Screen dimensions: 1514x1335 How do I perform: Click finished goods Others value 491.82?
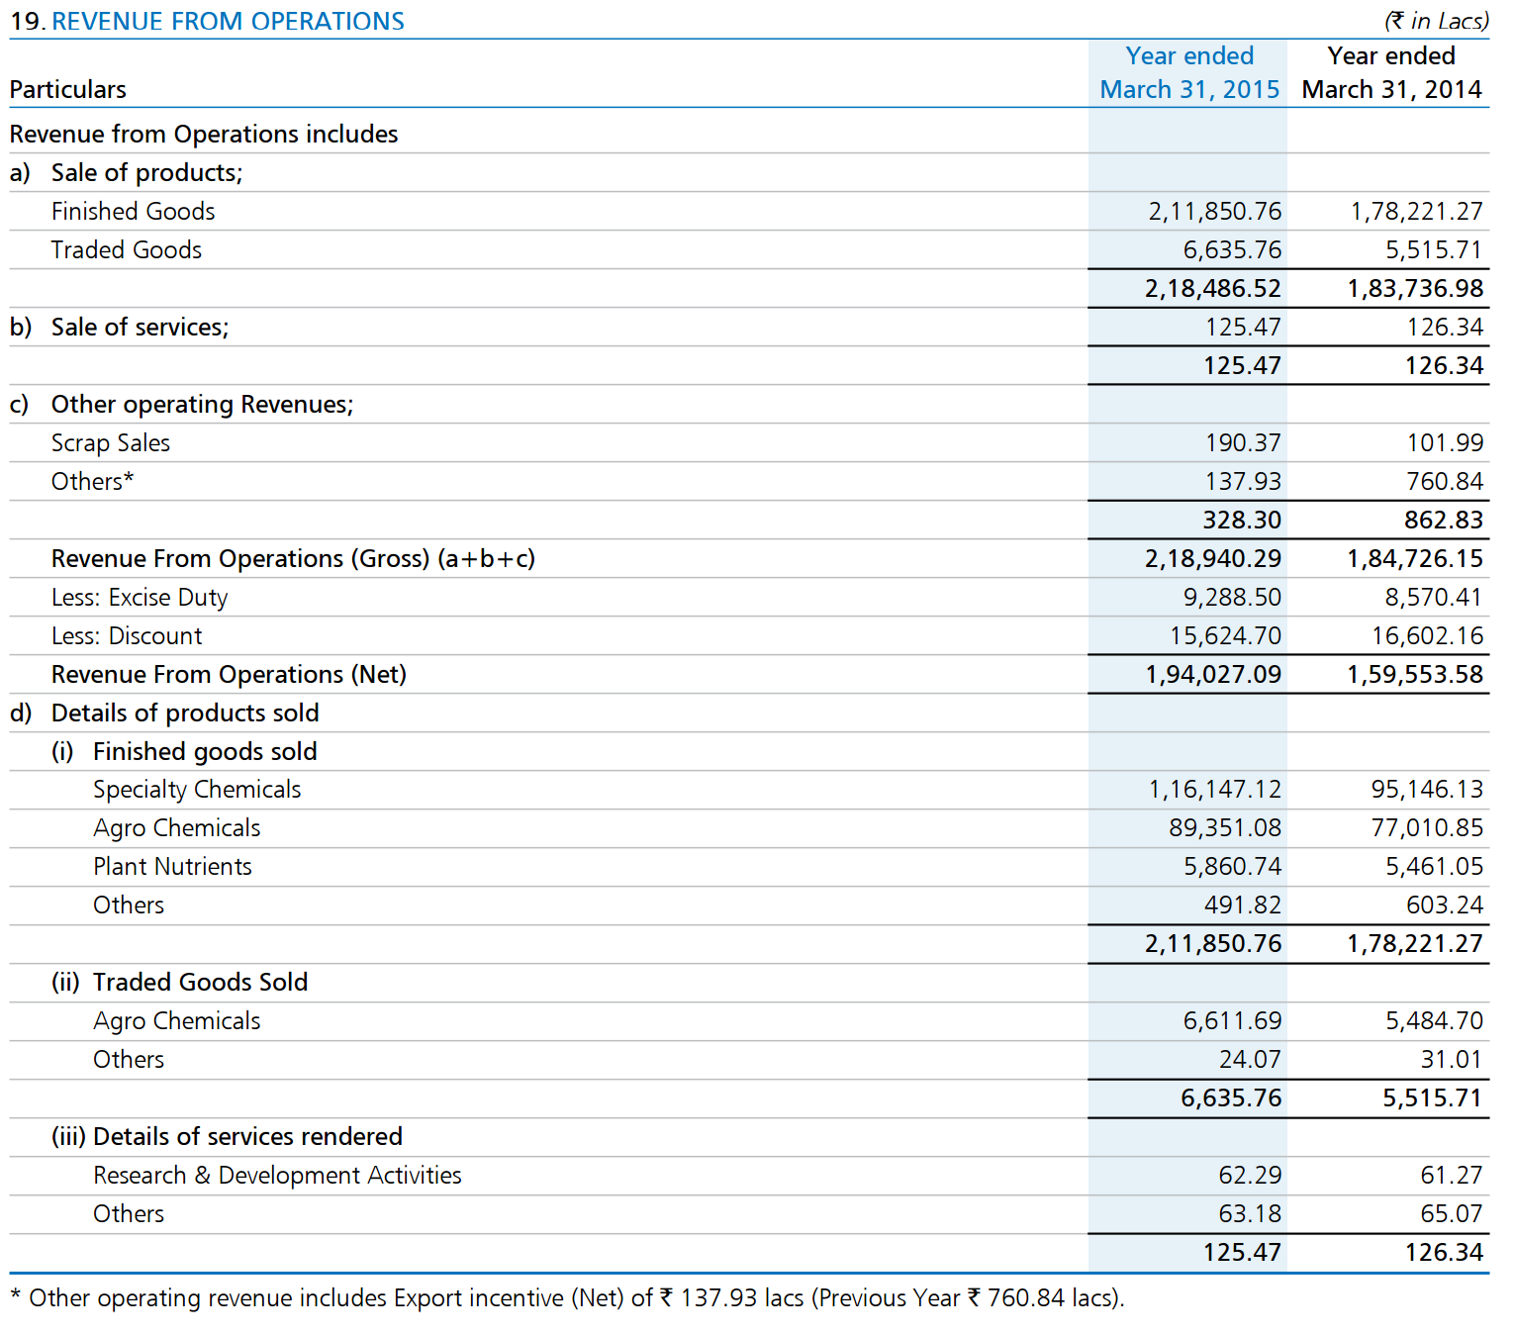(x=1243, y=905)
